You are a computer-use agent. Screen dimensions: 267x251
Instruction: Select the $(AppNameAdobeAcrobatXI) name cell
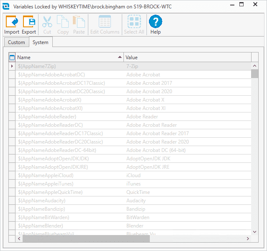point(69,108)
